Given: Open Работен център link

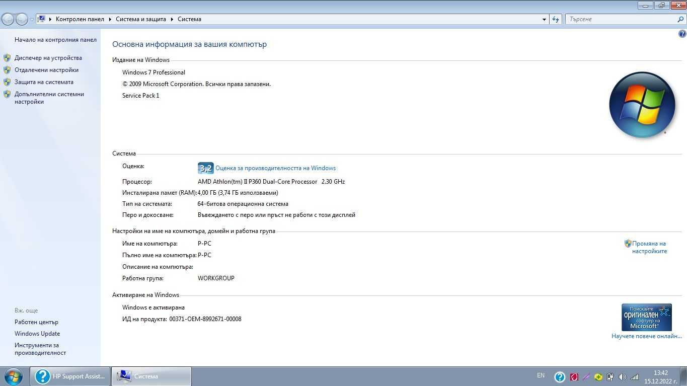Looking at the screenshot, I should pos(36,322).
